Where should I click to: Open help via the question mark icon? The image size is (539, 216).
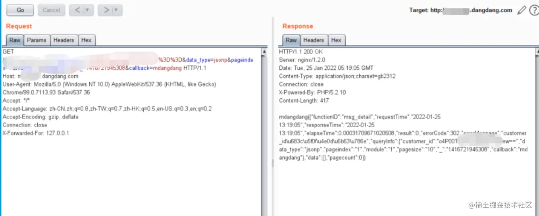pyautogui.click(x=534, y=11)
